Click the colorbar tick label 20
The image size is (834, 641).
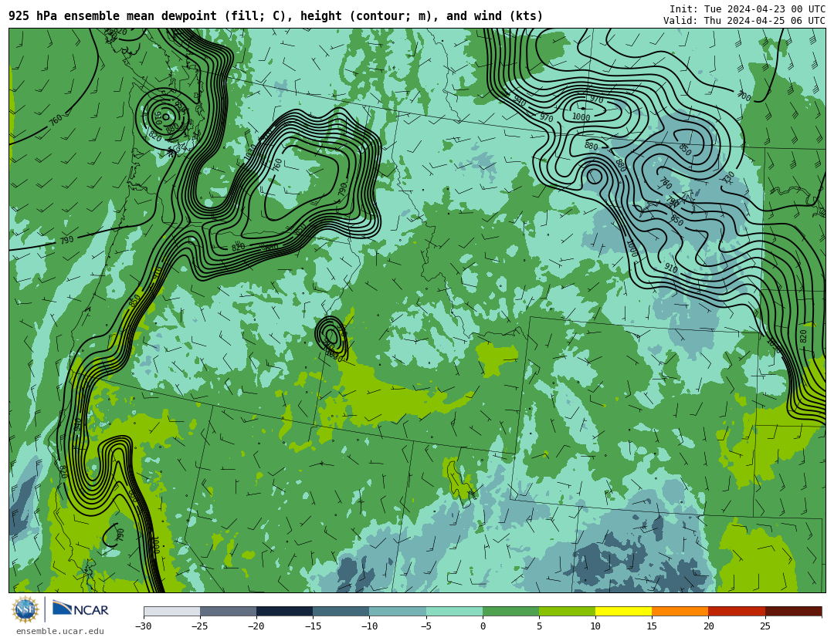(x=708, y=626)
